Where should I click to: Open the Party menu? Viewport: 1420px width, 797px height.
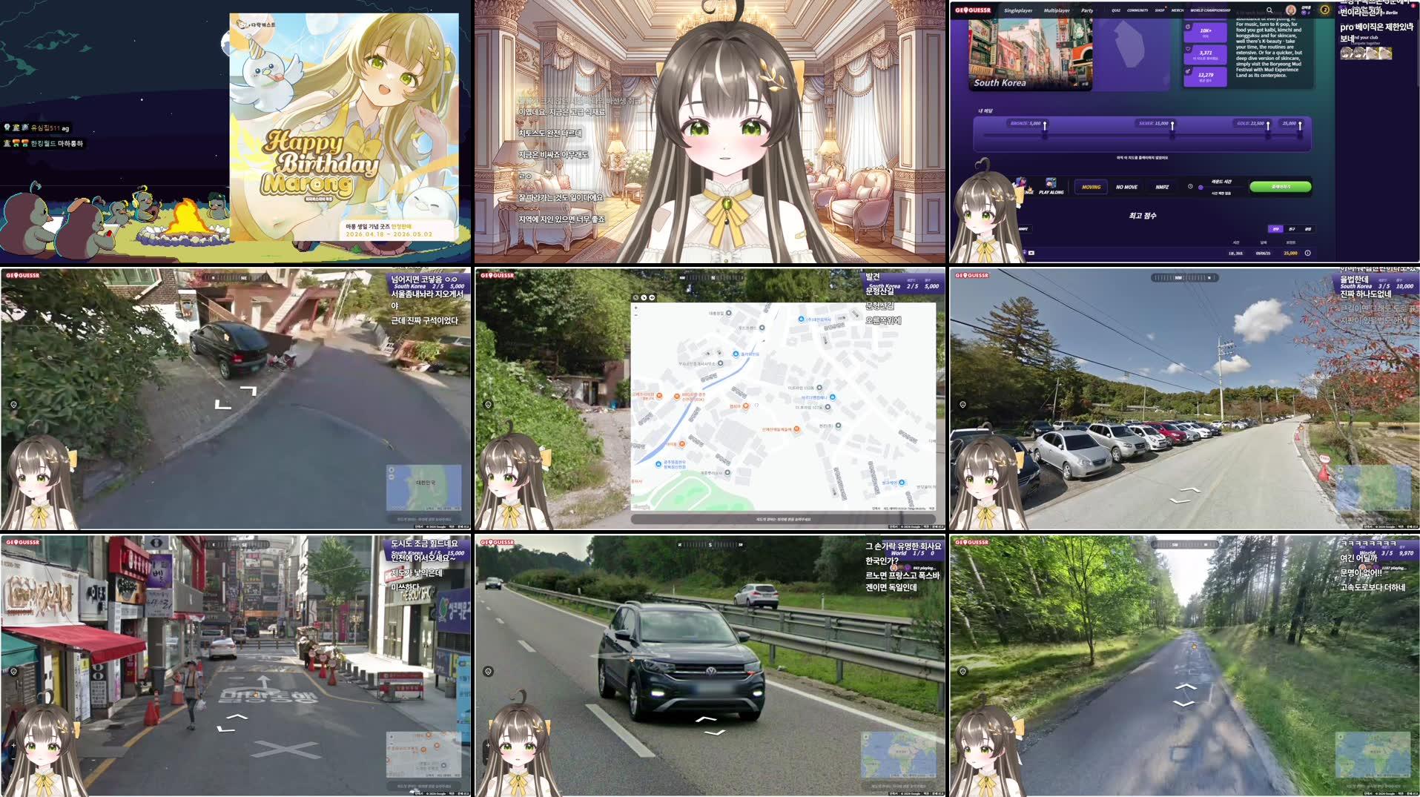click(x=1087, y=10)
